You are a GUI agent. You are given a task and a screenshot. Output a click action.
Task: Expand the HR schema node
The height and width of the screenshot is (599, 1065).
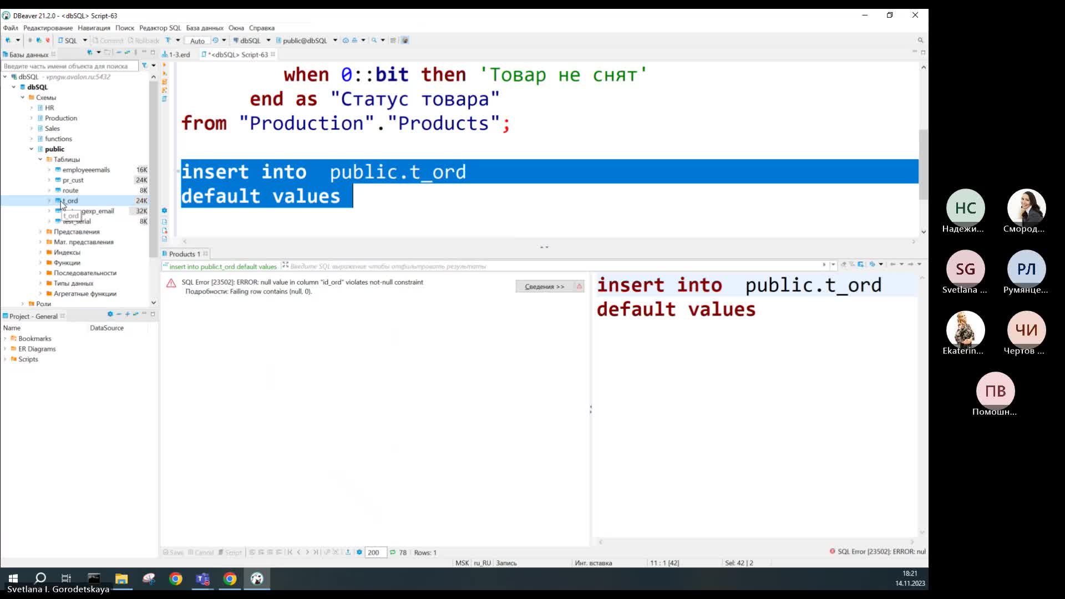[32, 108]
